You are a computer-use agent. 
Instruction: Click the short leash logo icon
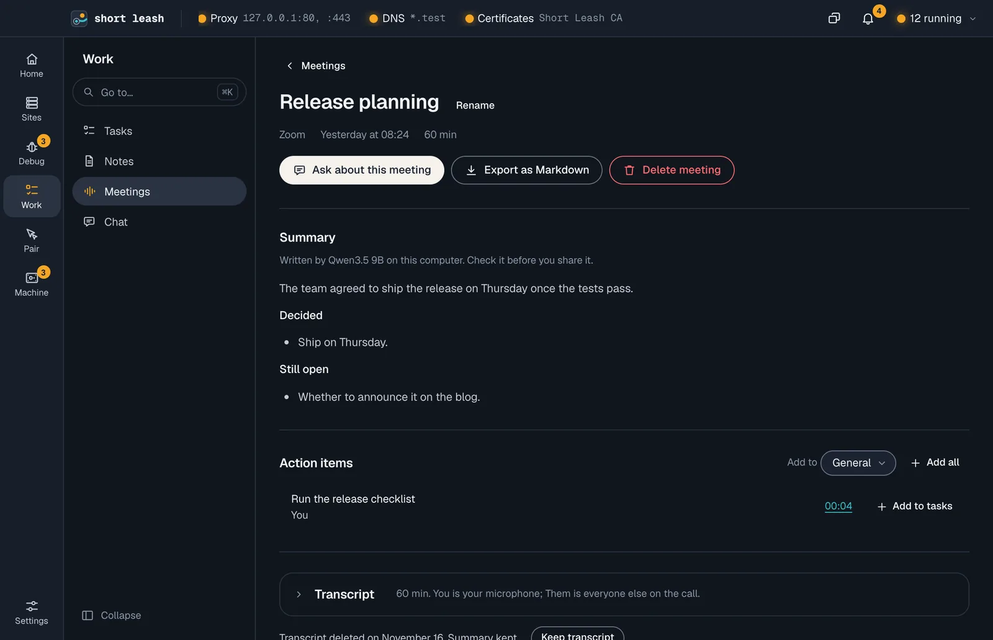click(79, 19)
